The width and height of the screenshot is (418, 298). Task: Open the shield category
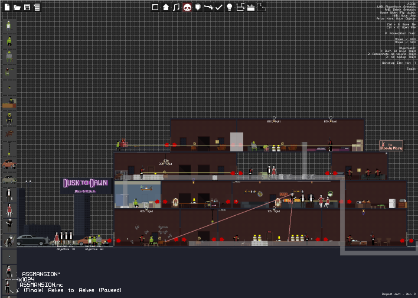coord(198,7)
